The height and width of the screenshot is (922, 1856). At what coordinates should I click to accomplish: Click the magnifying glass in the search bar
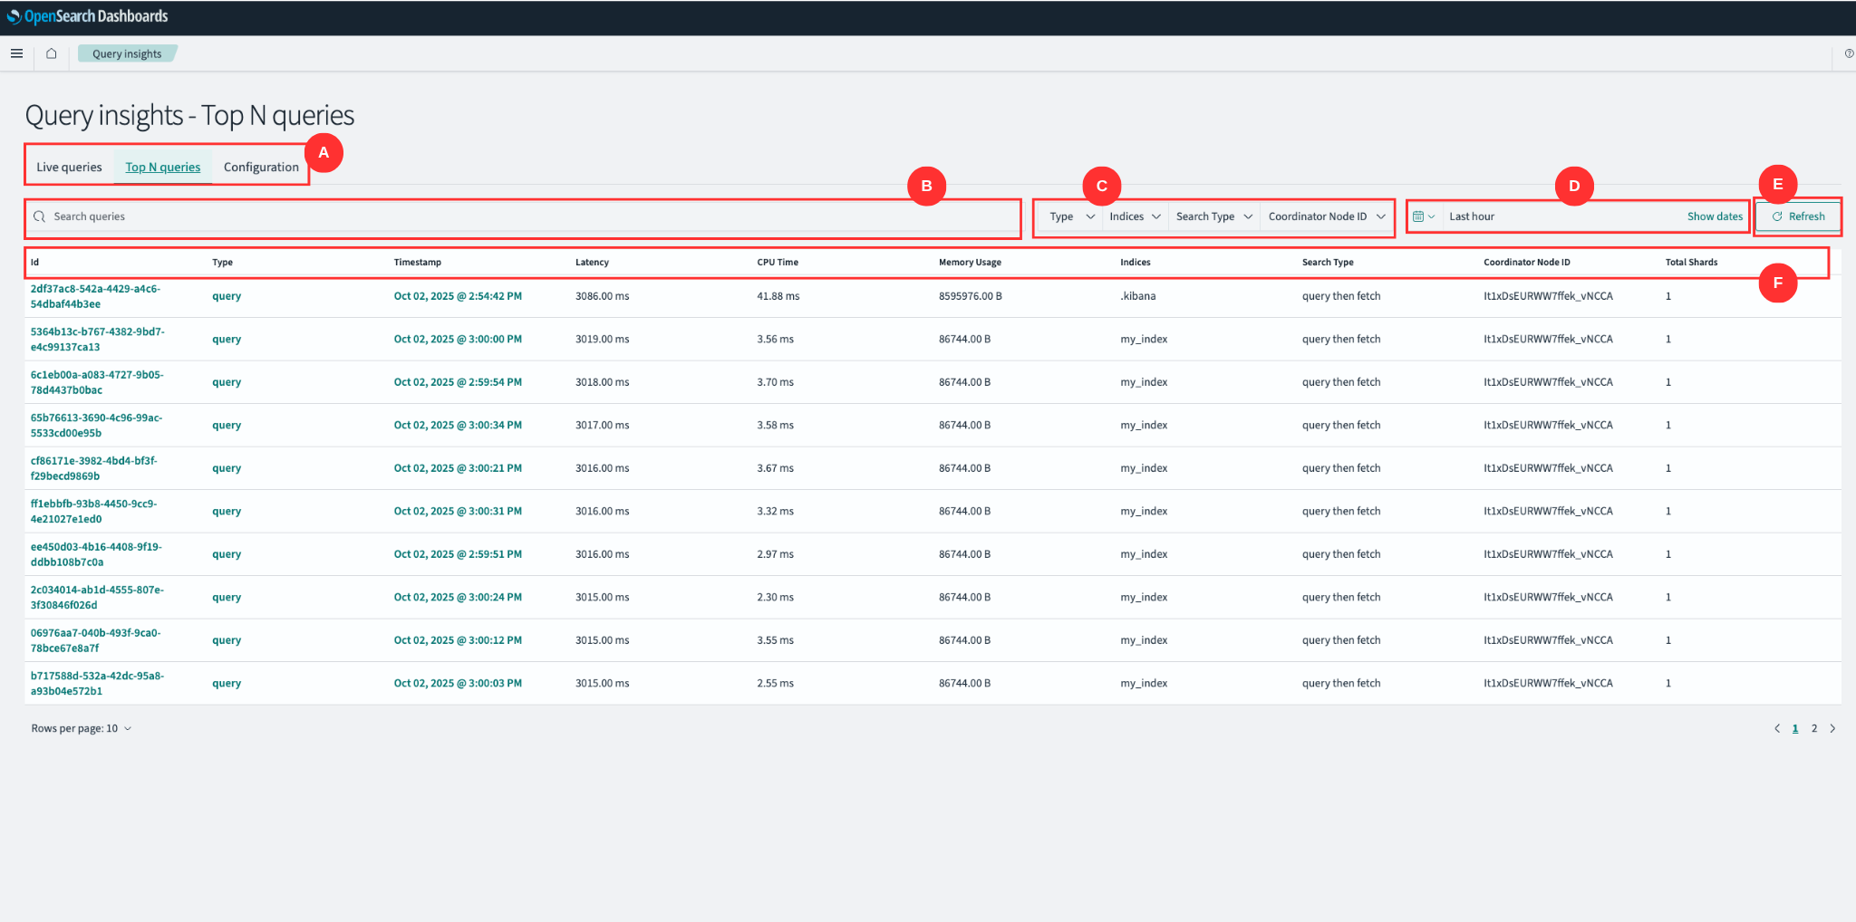(39, 216)
